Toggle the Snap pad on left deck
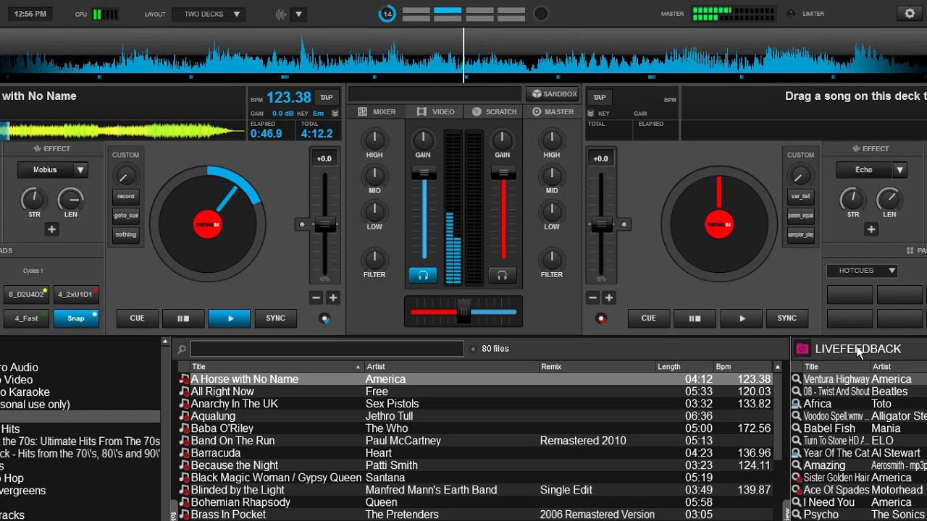This screenshot has width=927, height=521. point(76,318)
